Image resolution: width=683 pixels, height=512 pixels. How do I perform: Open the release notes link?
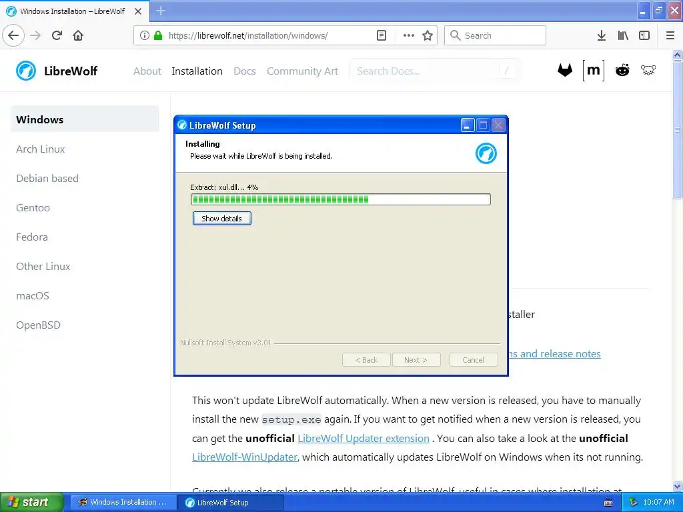(554, 353)
